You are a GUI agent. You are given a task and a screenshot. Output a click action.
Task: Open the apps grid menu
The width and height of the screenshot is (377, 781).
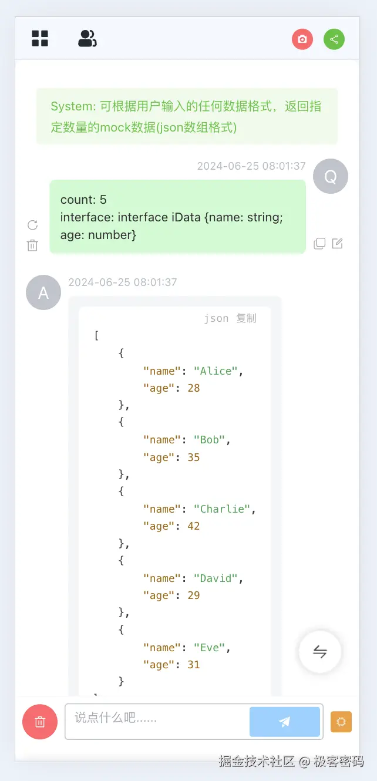(x=39, y=38)
